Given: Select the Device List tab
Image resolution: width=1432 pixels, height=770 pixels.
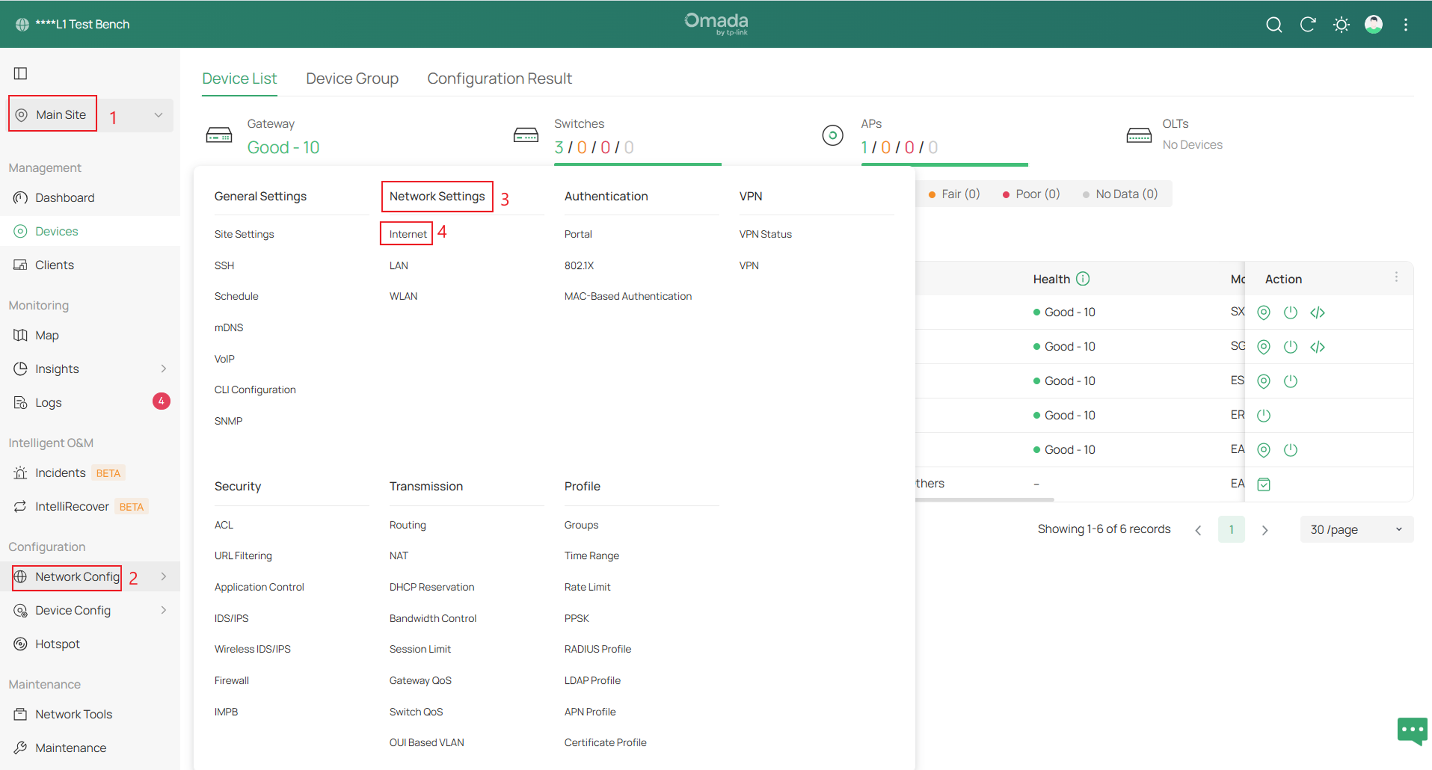Looking at the screenshot, I should pyautogui.click(x=239, y=78).
